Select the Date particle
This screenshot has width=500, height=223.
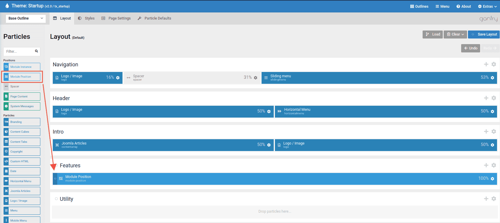pos(22,171)
